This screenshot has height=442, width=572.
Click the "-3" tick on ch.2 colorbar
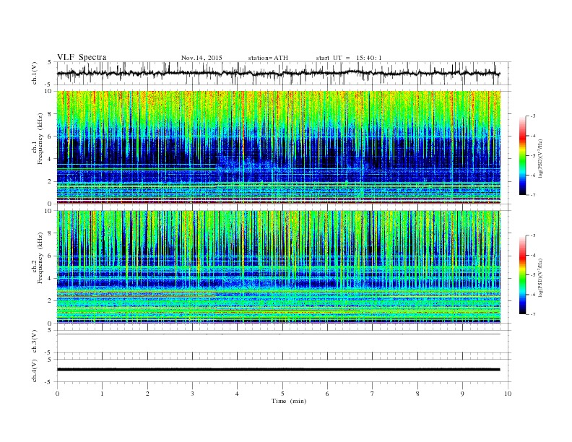coord(533,235)
